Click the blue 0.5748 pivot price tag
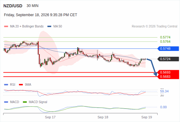The image size is (180, 122). (168, 48)
